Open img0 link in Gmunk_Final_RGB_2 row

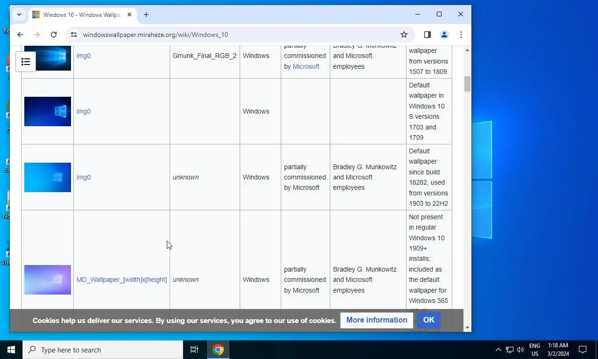(x=84, y=56)
